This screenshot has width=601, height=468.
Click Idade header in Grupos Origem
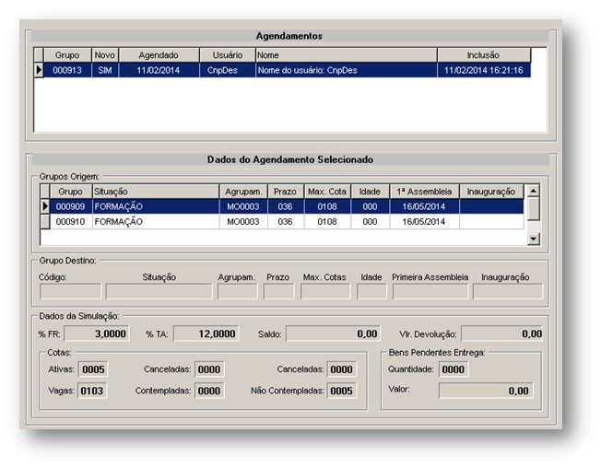pyautogui.click(x=370, y=192)
